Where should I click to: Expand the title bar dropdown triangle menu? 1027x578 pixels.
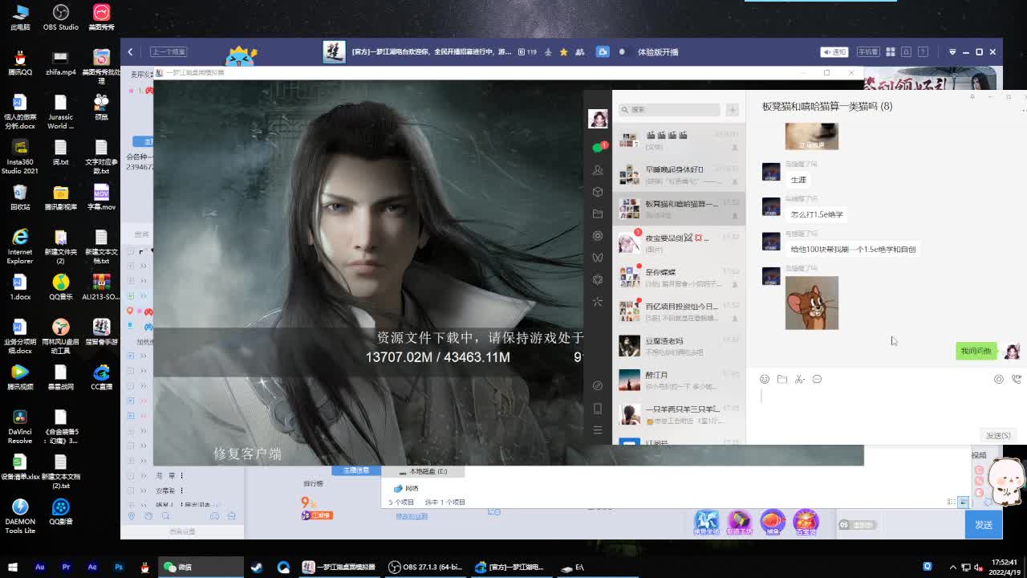pos(952,52)
